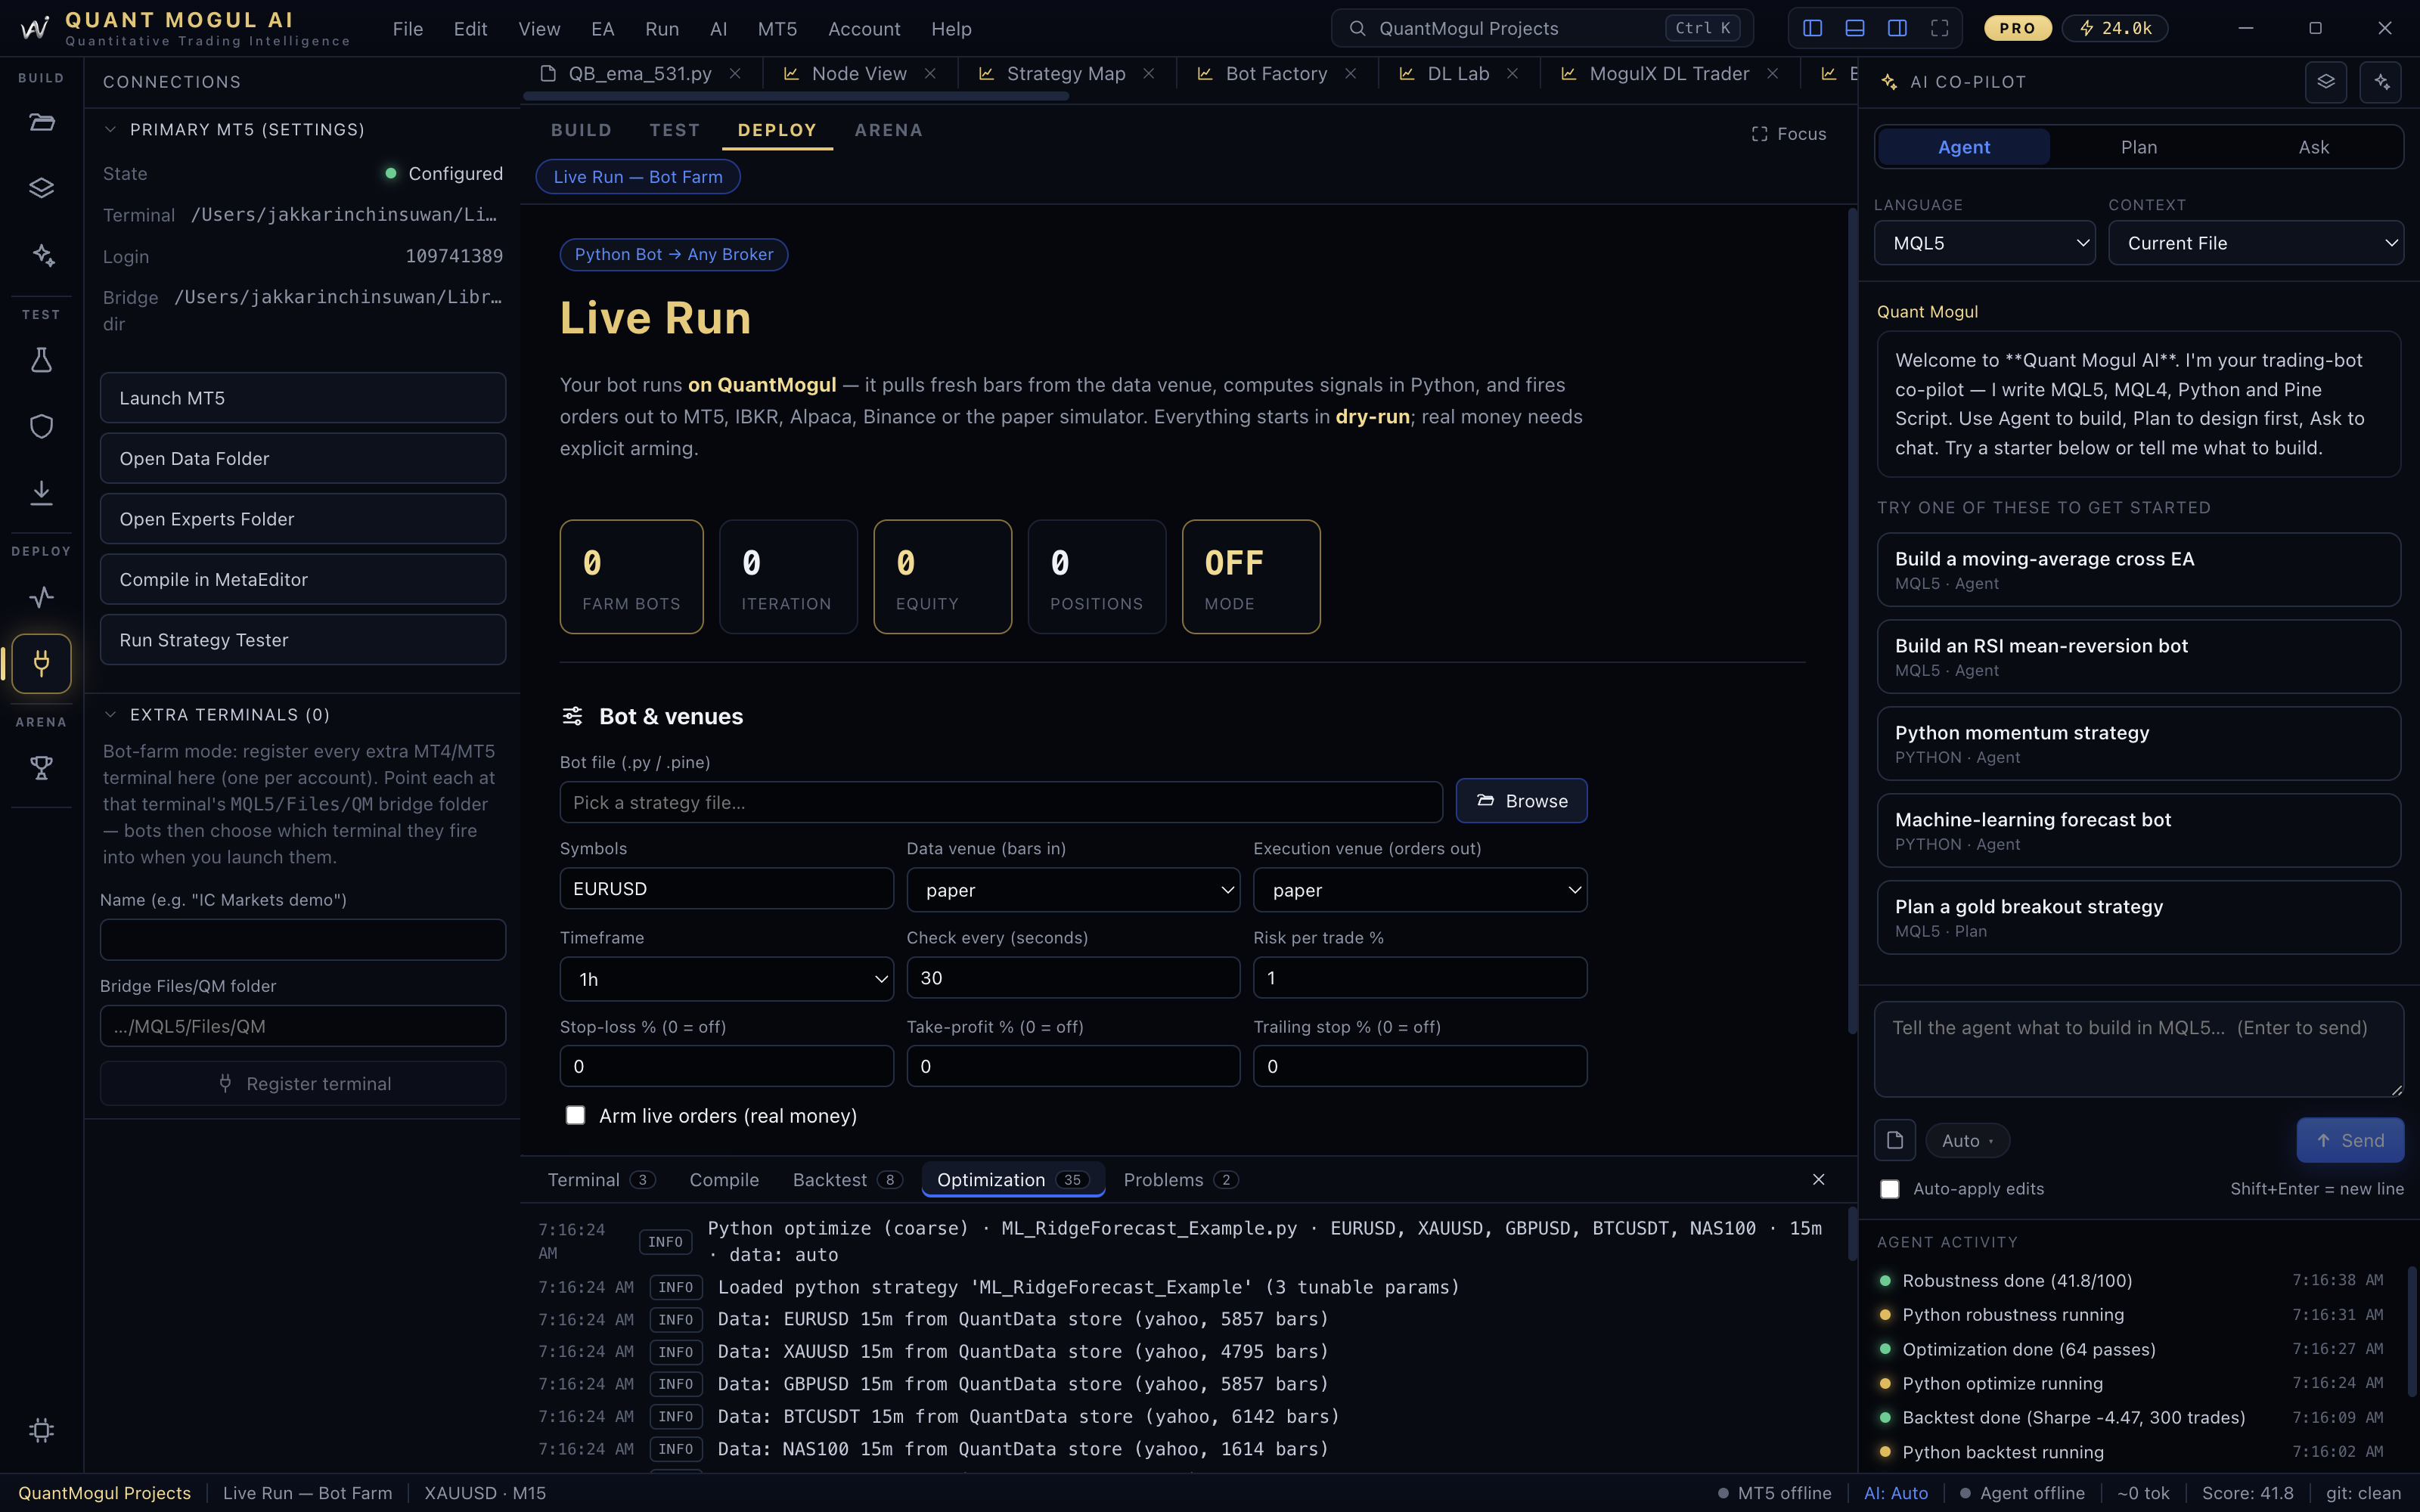Switch co-pilot to Agent mode
Image resolution: width=2420 pixels, height=1512 pixels.
1964,147
